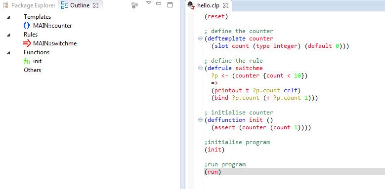Image resolution: width=385 pixels, height=189 pixels.
Task: Close the hello.clp editor tab
Action: [226, 5]
